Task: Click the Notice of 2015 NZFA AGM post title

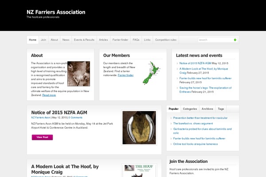Action: pyautogui.click(x=59, y=113)
